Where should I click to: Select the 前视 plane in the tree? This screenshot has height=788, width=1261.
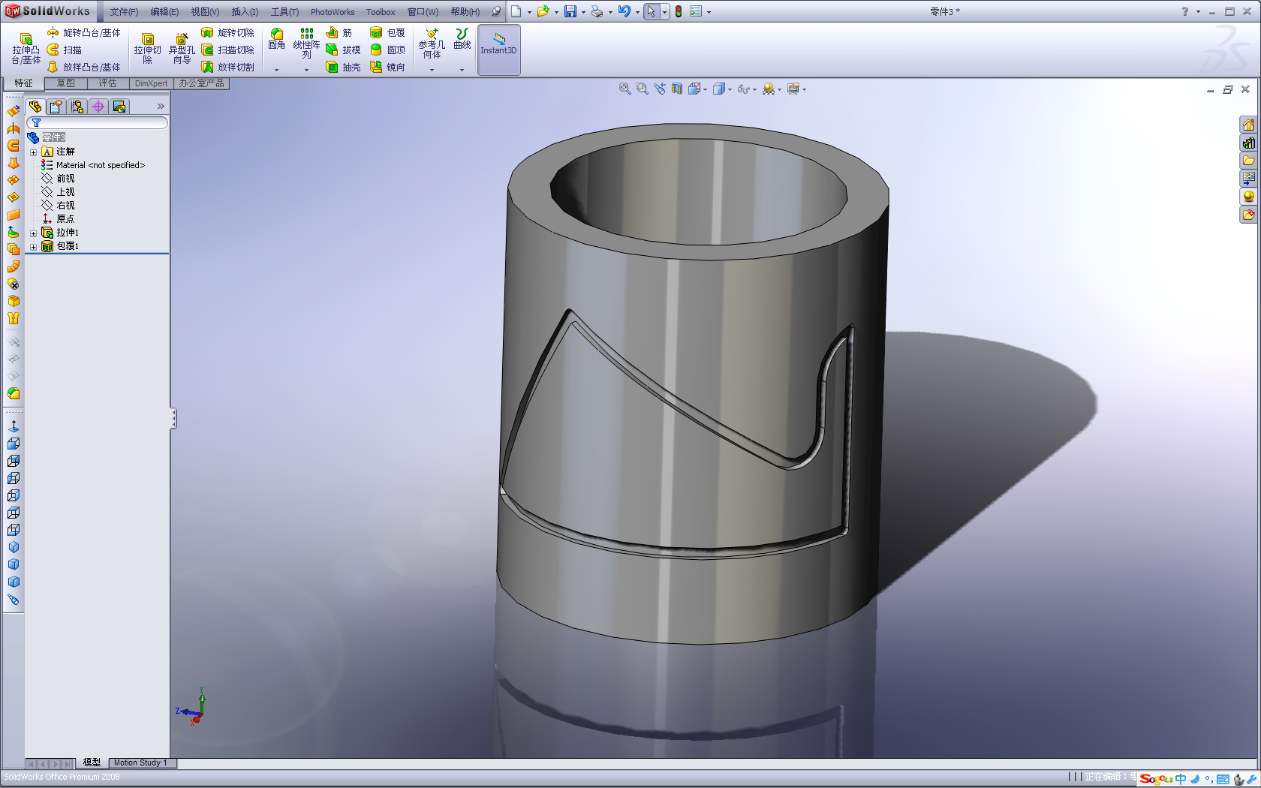point(65,179)
